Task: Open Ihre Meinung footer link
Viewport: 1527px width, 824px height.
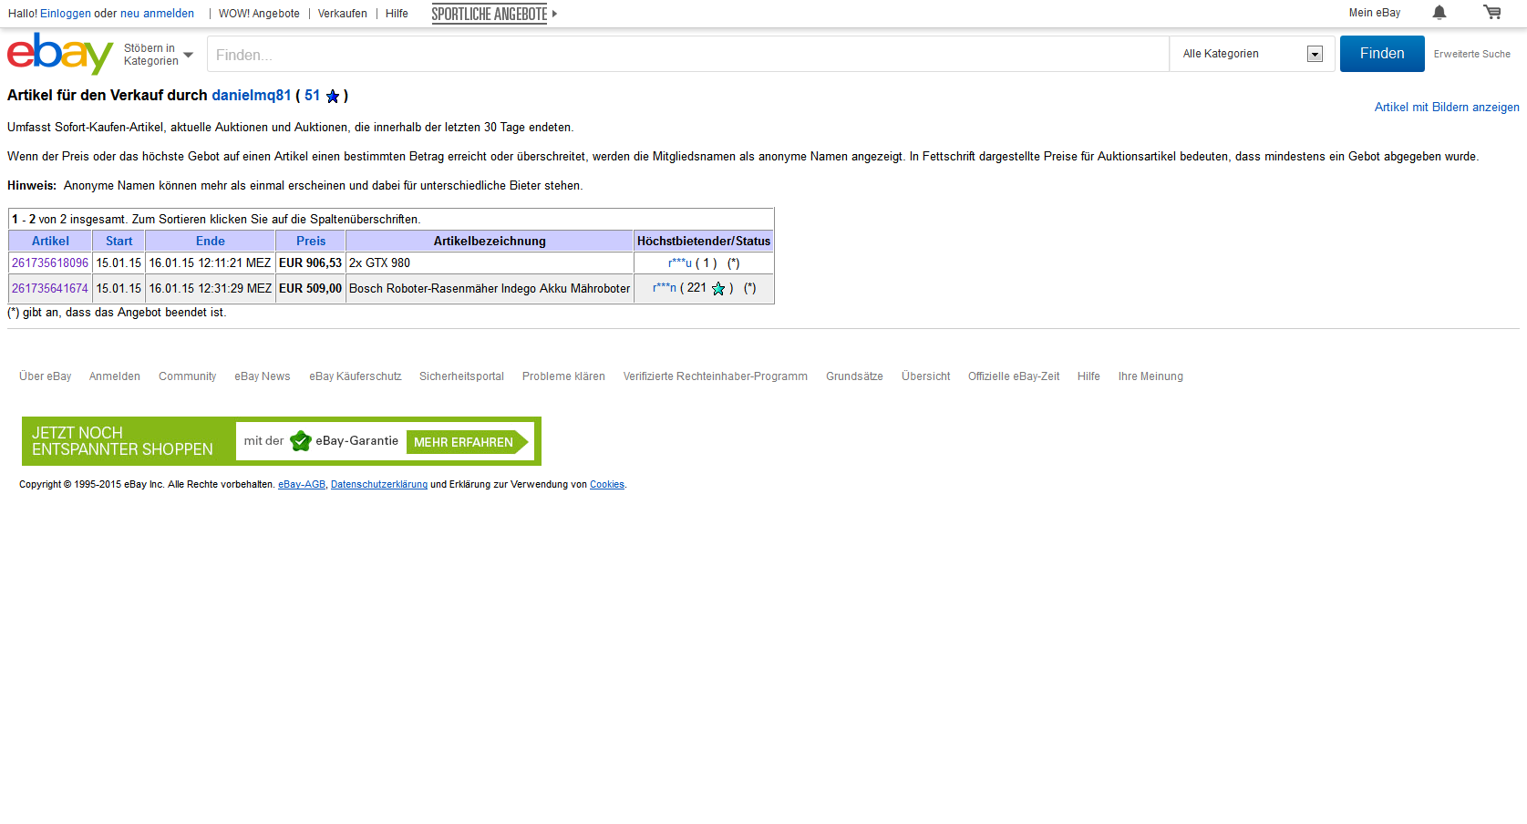Action: tap(1150, 376)
